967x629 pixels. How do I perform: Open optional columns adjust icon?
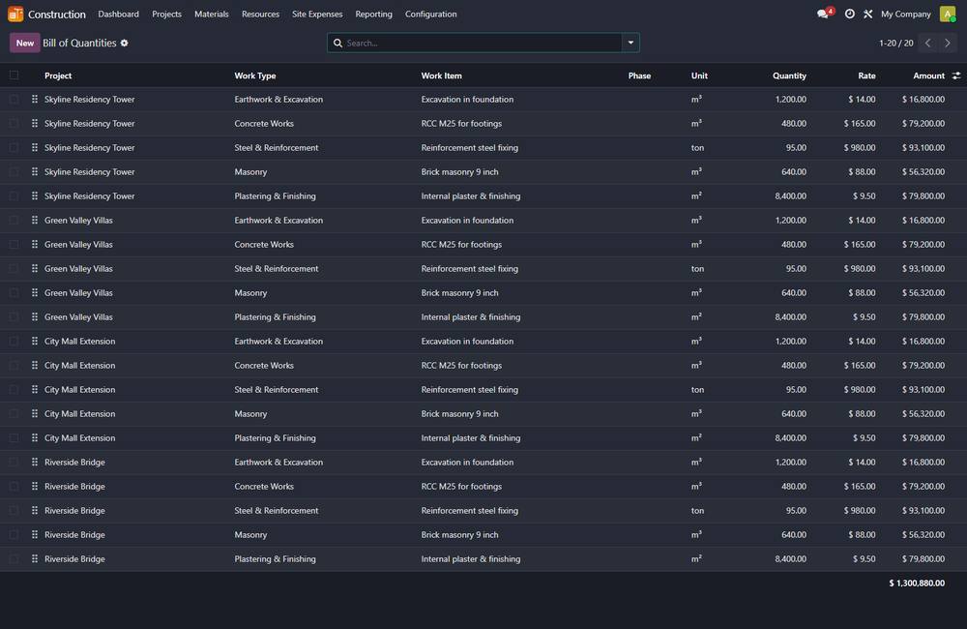point(956,75)
